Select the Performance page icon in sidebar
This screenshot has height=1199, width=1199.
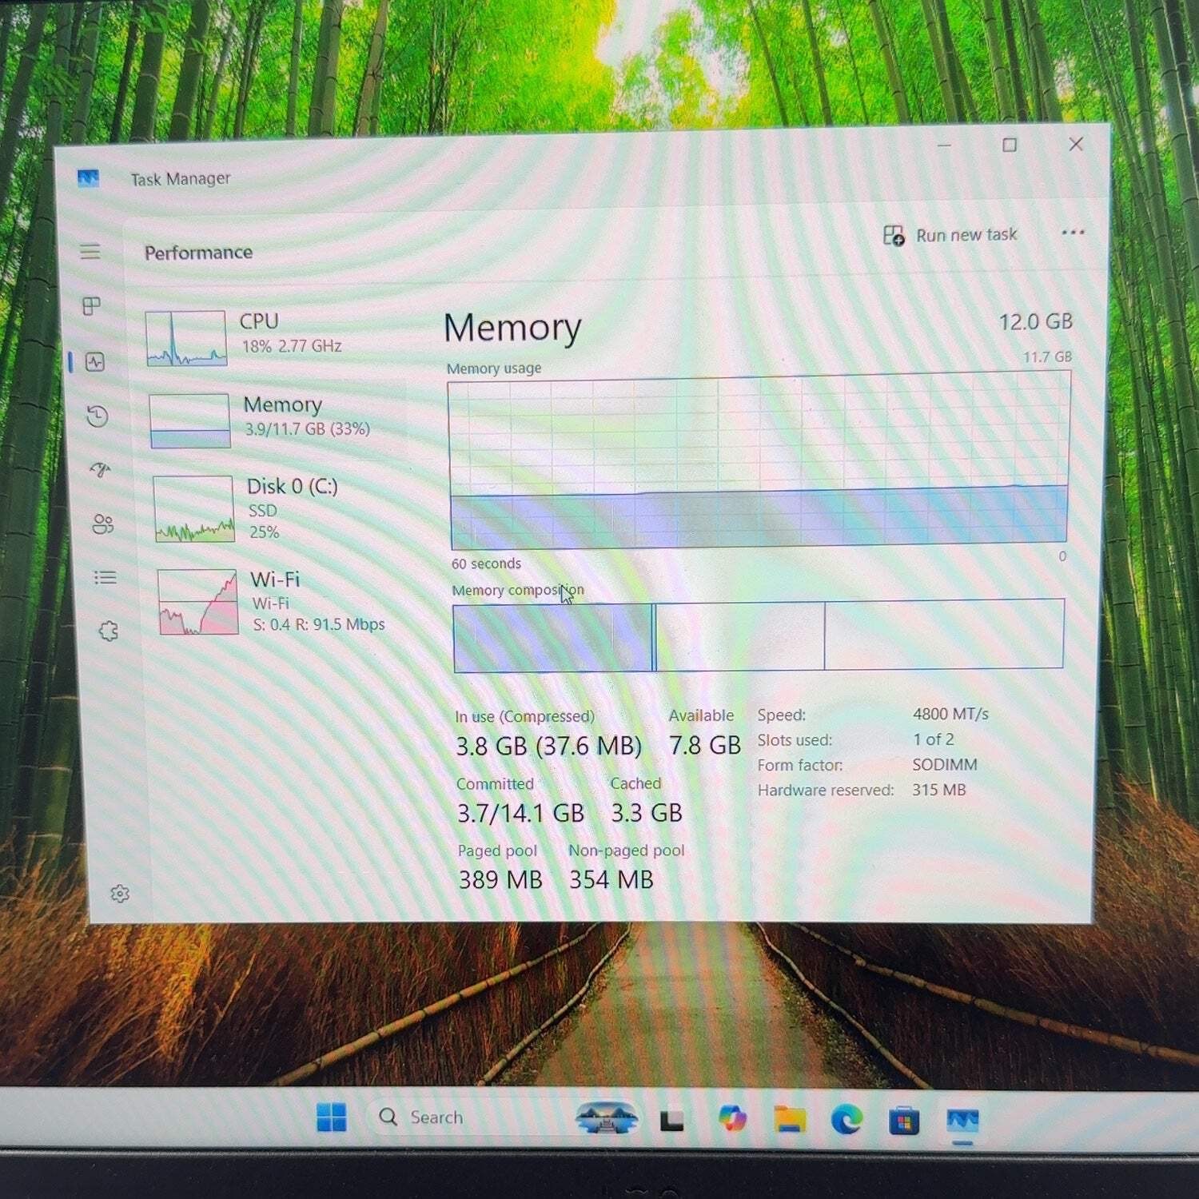point(95,362)
